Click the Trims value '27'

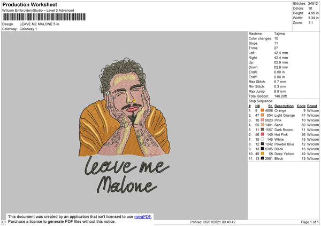coord(276,48)
